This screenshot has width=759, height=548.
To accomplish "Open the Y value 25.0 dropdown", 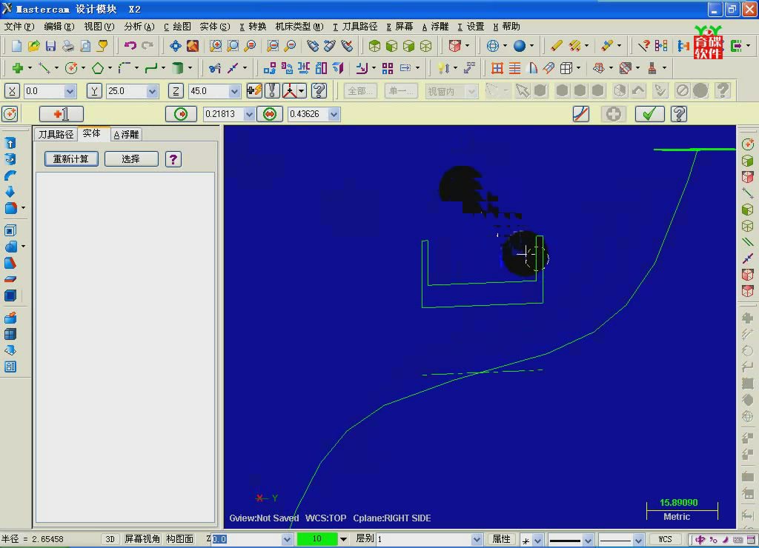I will tap(152, 91).
